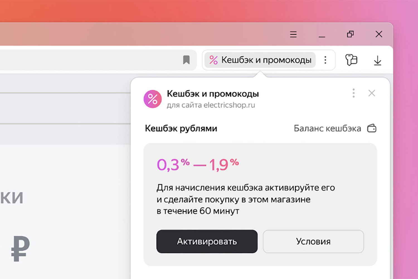Image resolution: width=418 pixels, height=279 pixels.
Task: Open the browser hamburger menu
Action: pyautogui.click(x=293, y=34)
